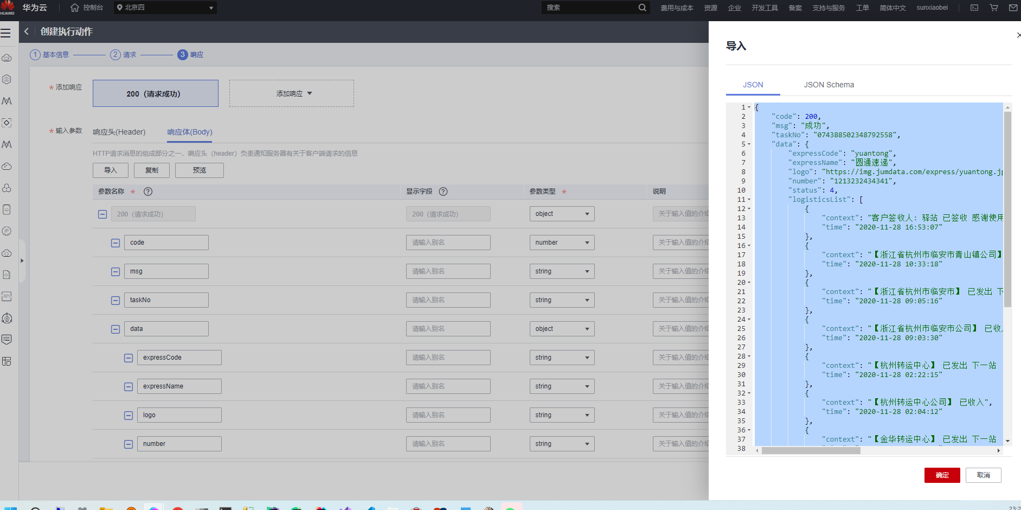1021x510 pixels.
Task: Open the 费用与成本 menu
Action: [x=677, y=8]
